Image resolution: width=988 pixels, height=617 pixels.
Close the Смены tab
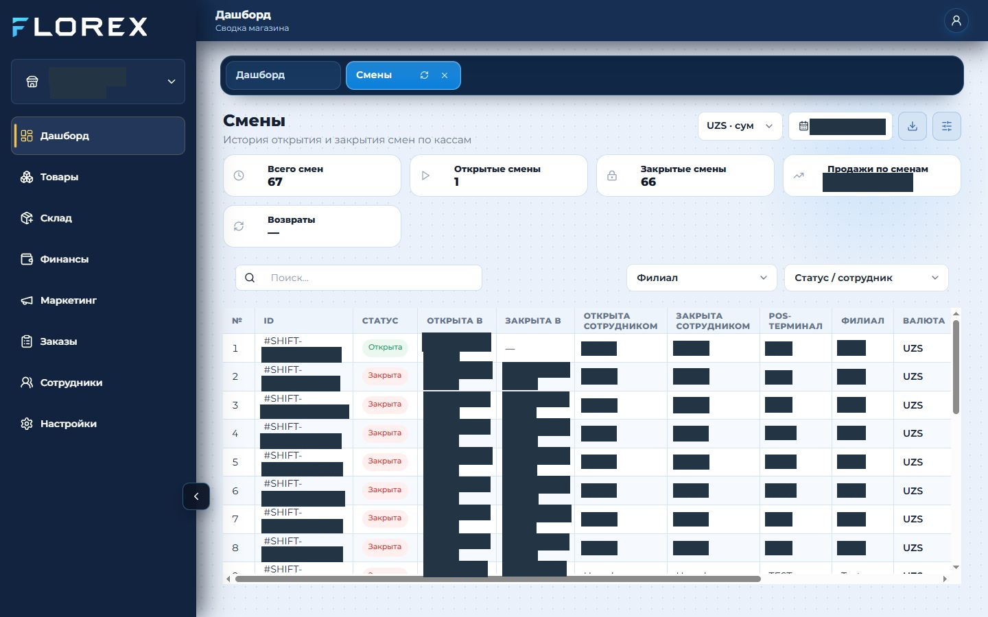[445, 75]
